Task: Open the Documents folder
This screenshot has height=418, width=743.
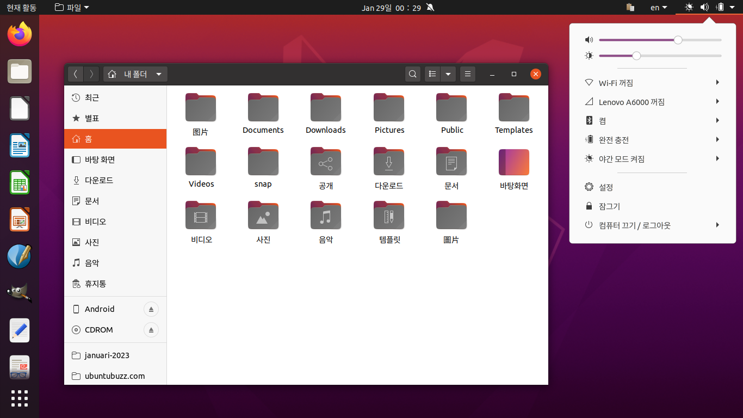Action: [263, 108]
